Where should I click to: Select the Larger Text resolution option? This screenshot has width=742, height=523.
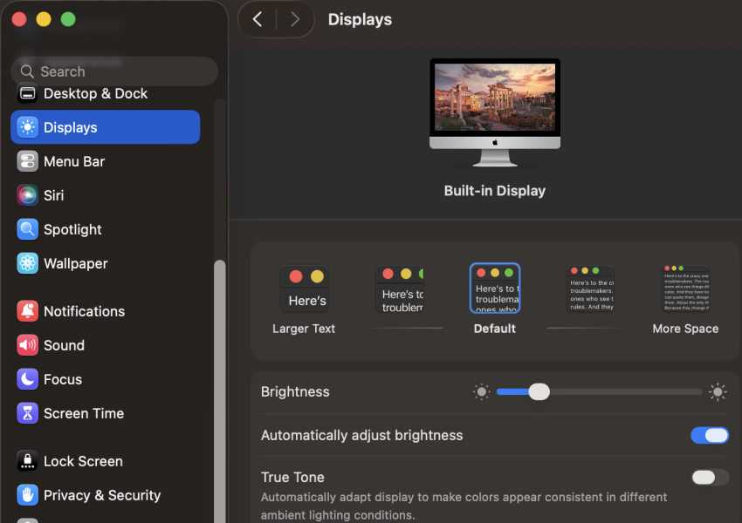pos(304,289)
